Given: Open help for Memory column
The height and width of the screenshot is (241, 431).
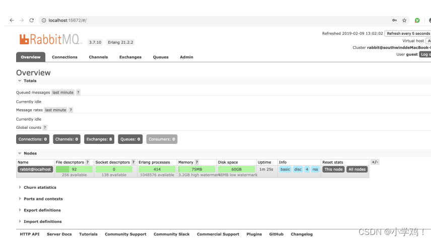Looking at the screenshot, I should pyautogui.click(x=197, y=162).
